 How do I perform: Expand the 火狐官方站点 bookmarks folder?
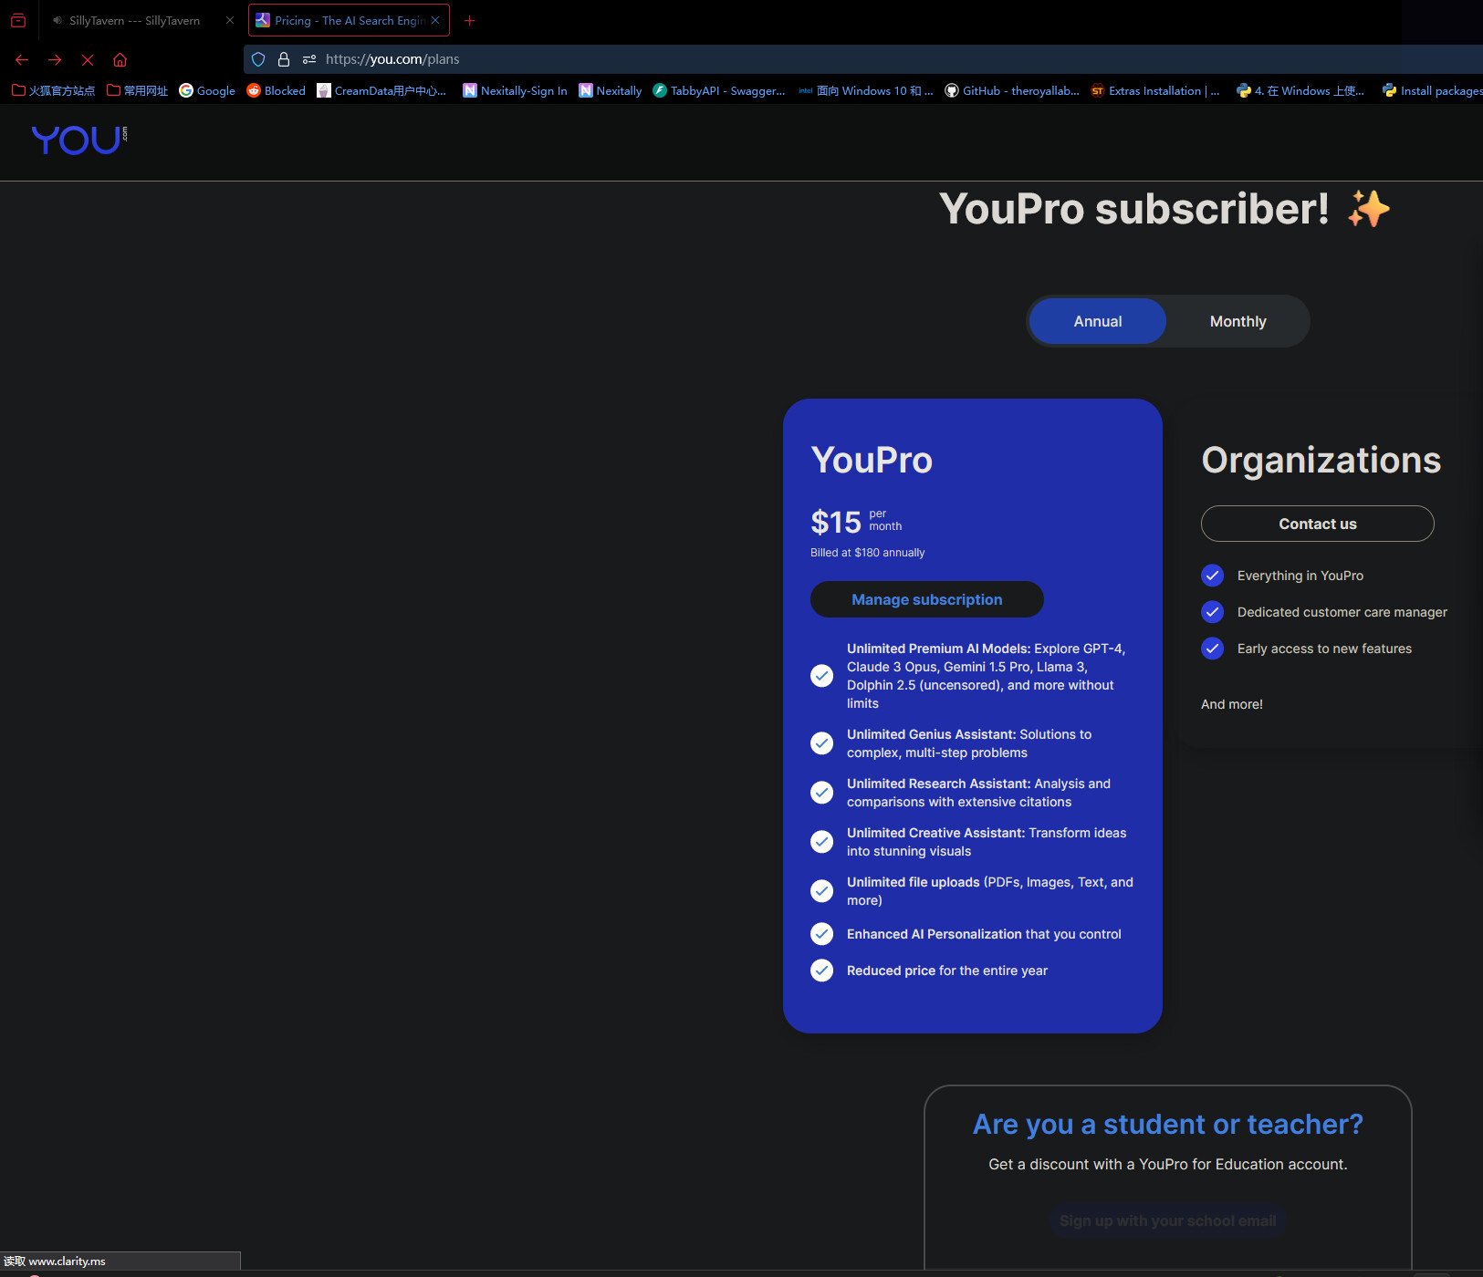coord(53,90)
